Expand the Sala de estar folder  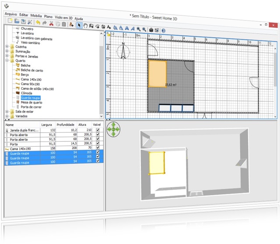[7, 111]
